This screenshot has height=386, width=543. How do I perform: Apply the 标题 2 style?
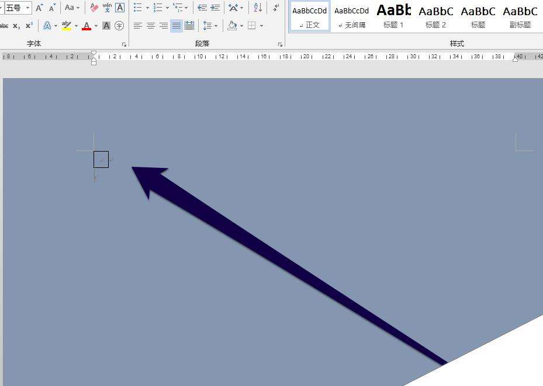pyautogui.click(x=435, y=16)
